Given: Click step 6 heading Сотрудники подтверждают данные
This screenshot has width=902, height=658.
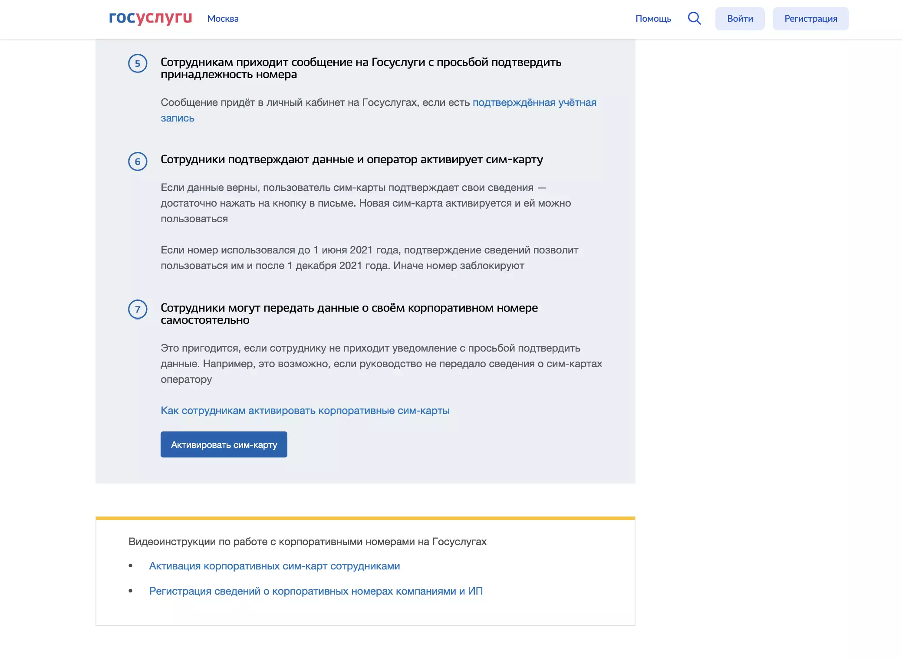Looking at the screenshot, I should (x=352, y=160).
